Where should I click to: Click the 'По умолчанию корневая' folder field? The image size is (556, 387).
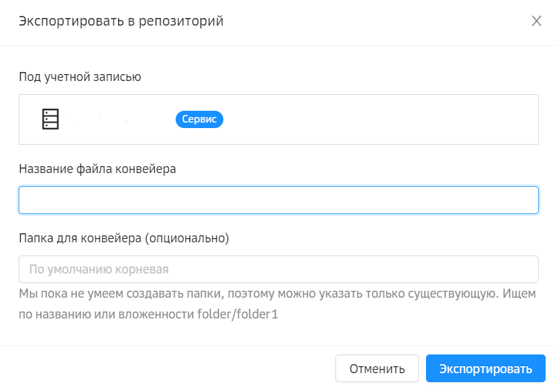tap(278, 269)
